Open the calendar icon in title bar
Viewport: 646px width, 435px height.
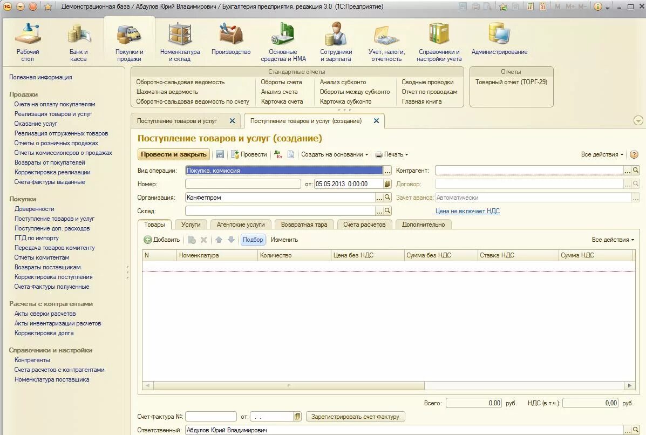click(542, 6)
